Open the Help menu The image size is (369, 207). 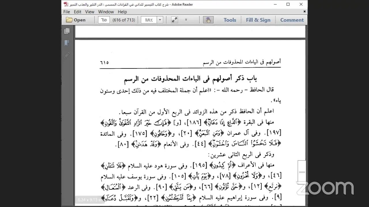pyautogui.click(x=122, y=12)
